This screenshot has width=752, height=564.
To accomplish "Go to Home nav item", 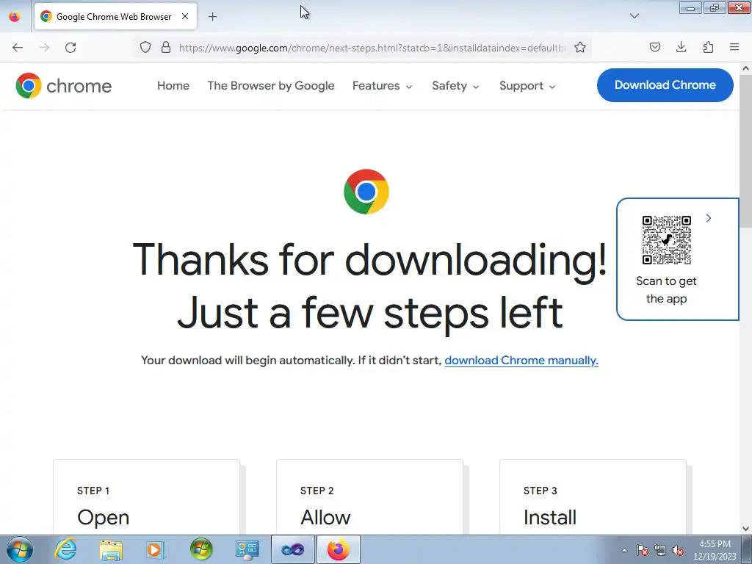I will tap(173, 85).
